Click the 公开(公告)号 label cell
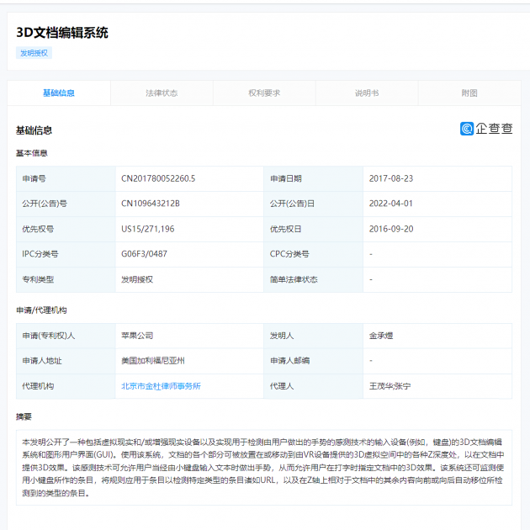This screenshot has width=530, height=530. (66, 204)
